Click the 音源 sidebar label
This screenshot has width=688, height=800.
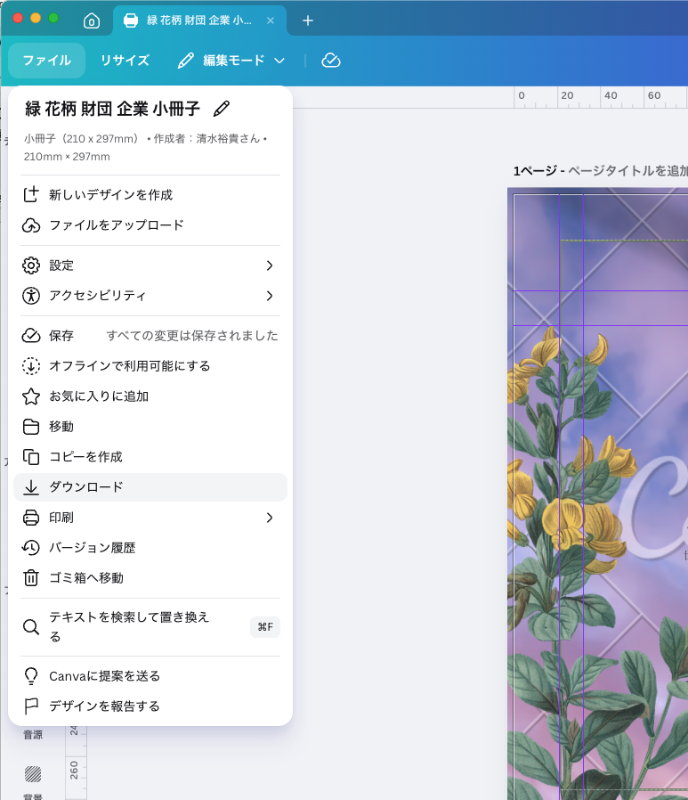coord(33,735)
